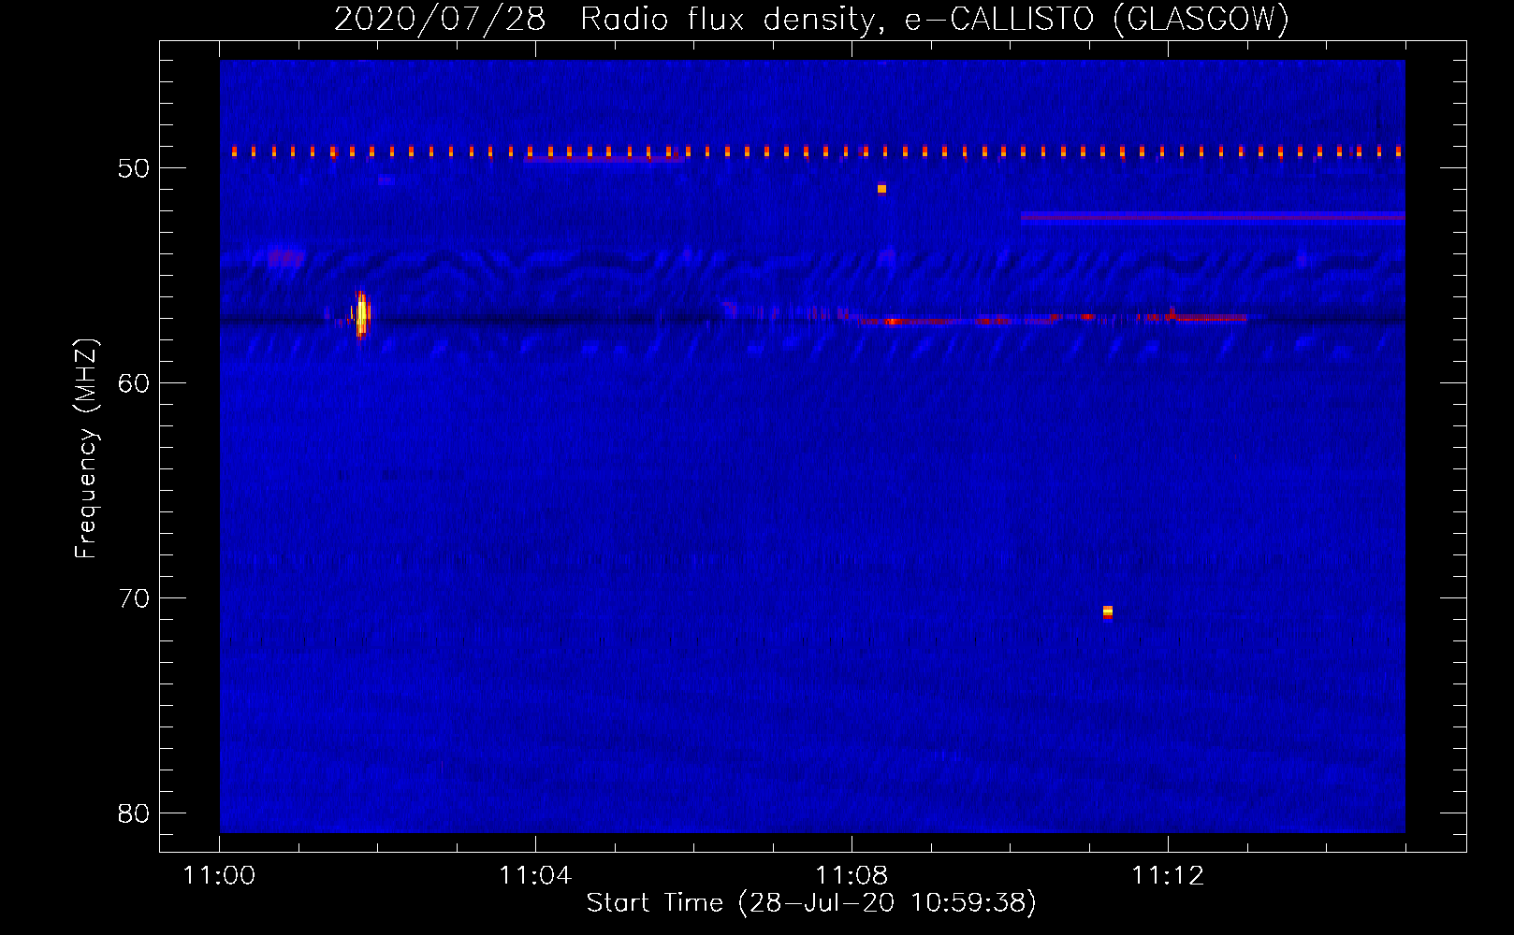Click the date 2020/07/28 in title

440,19
